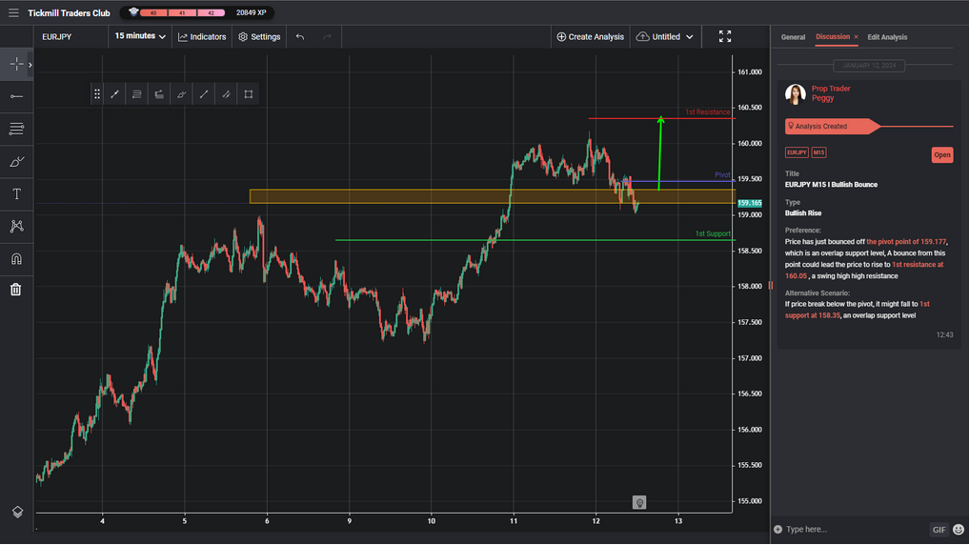The width and height of the screenshot is (969, 545).
Task: Select brush tool in floating toolbar
Action: point(182,94)
